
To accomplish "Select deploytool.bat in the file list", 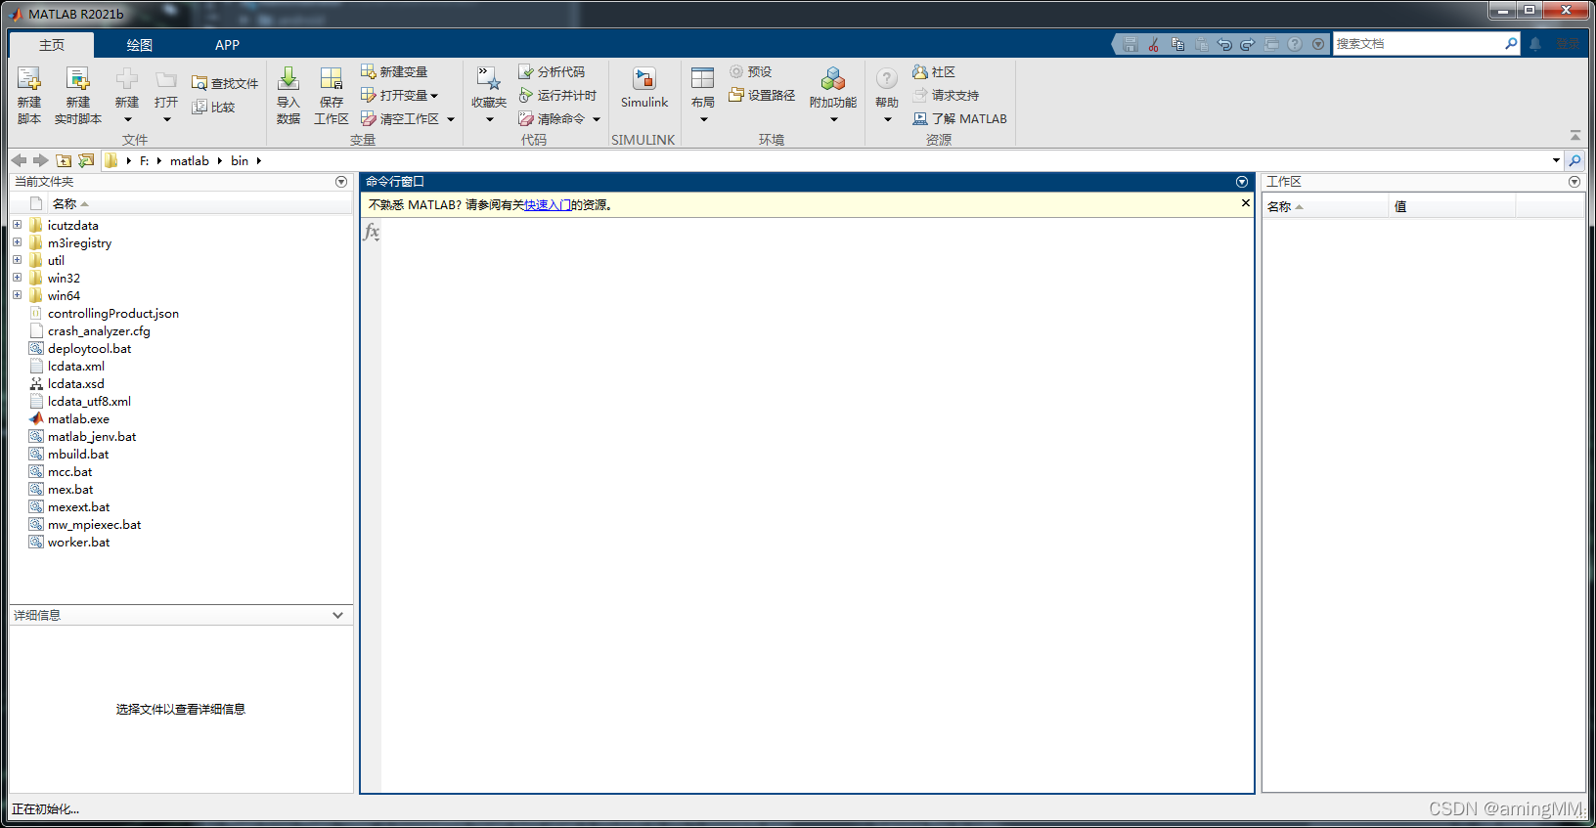I will pyautogui.click(x=89, y=349).
